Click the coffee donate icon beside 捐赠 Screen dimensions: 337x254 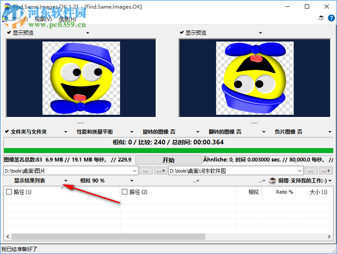click(273, 181)
